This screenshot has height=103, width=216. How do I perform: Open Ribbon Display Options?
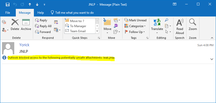(x=174, y=4)
